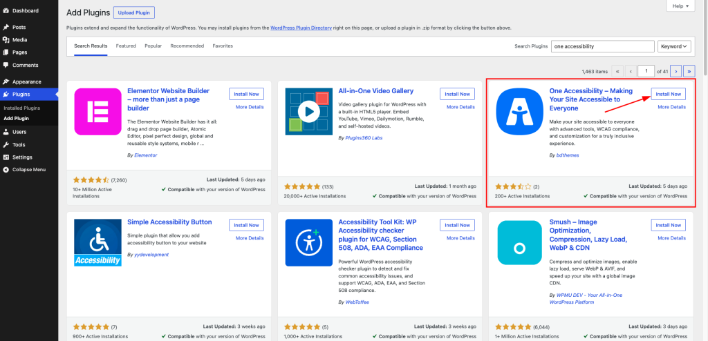Viewport: 708px width, 341px height.
Task: Open the Comments bubble icon
Action: coord(6,65)
